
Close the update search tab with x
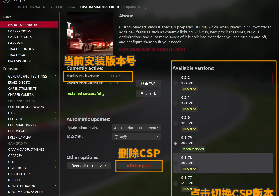(x=139, y=7)
